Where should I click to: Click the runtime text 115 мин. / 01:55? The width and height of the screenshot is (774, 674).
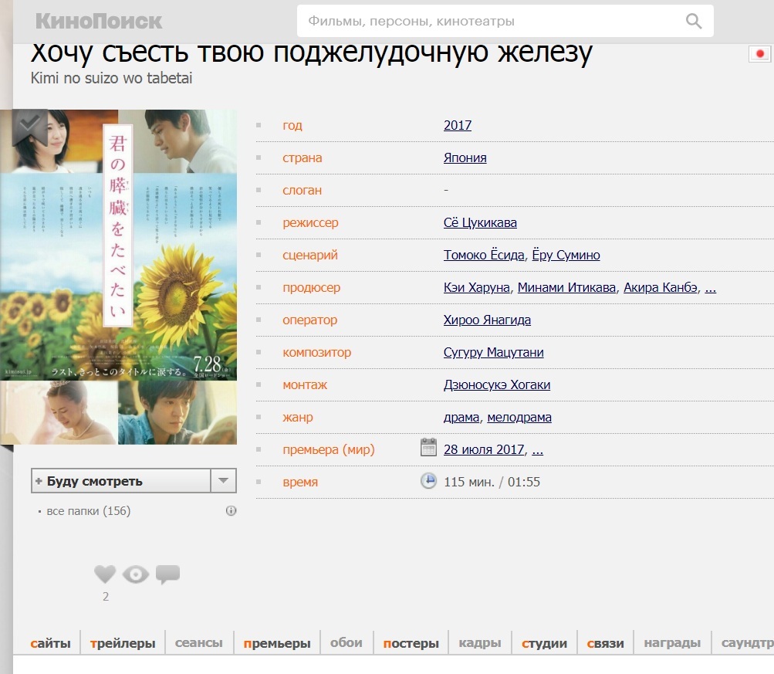tap(492, 482)
